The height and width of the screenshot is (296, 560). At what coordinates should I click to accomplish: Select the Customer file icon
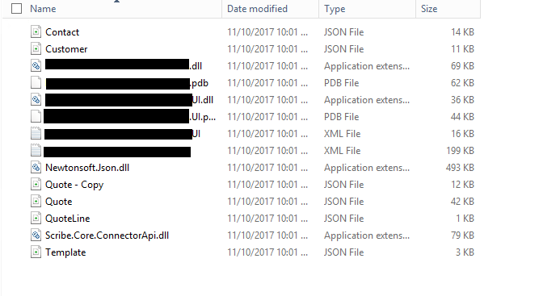36,49
